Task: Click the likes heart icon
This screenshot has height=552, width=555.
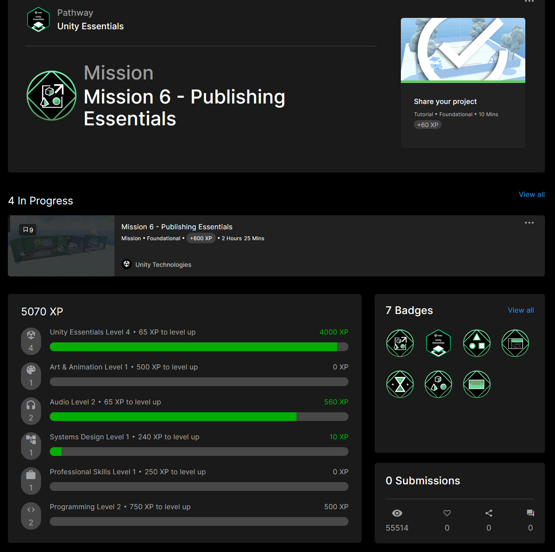Action: (447, 513)
